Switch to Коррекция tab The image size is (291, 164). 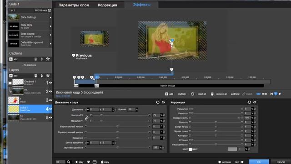(x=107, y=5)
